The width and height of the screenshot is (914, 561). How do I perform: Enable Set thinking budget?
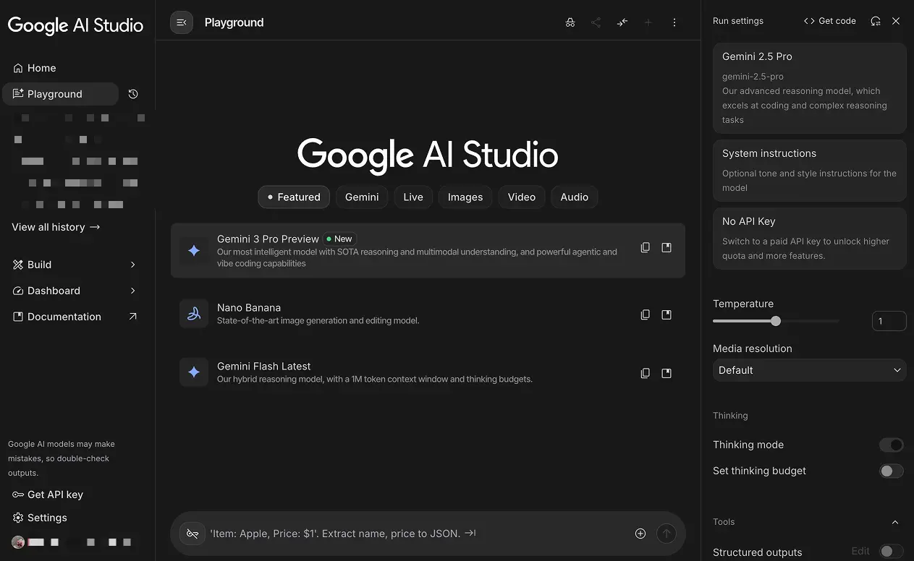pyautogui.click(x=890, y=471)
